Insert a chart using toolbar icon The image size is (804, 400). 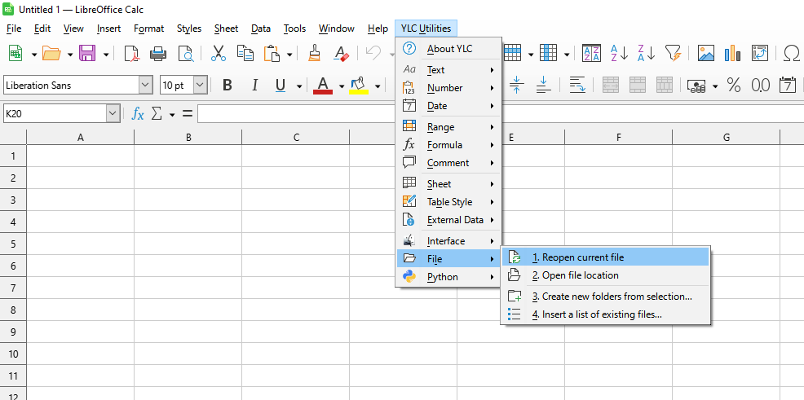coord(732,54)
